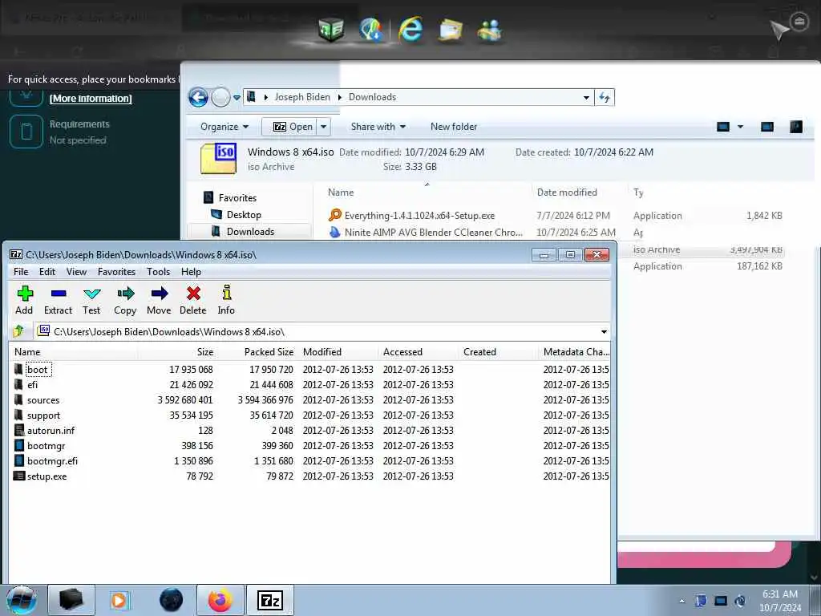Open Firefox from the taskbar
Viewport: 821px width, 616px height.
pos(220,600)
